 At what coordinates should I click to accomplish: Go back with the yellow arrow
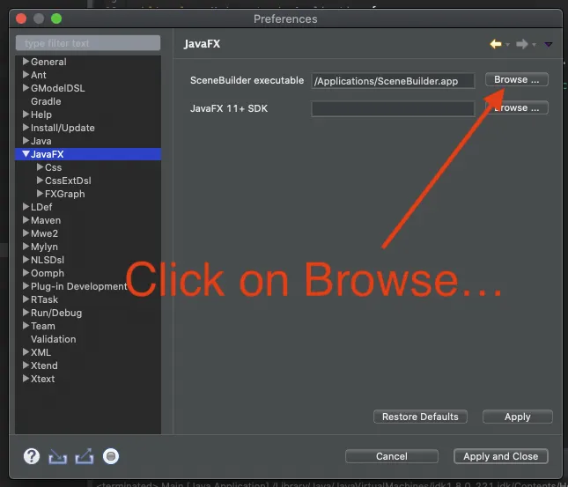(x=495, y=44)
